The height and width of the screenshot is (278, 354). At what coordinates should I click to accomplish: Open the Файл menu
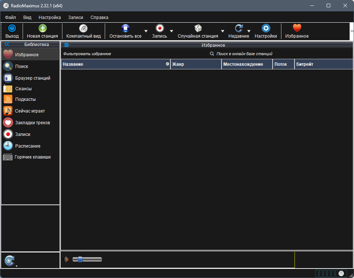tap(10, 17)
